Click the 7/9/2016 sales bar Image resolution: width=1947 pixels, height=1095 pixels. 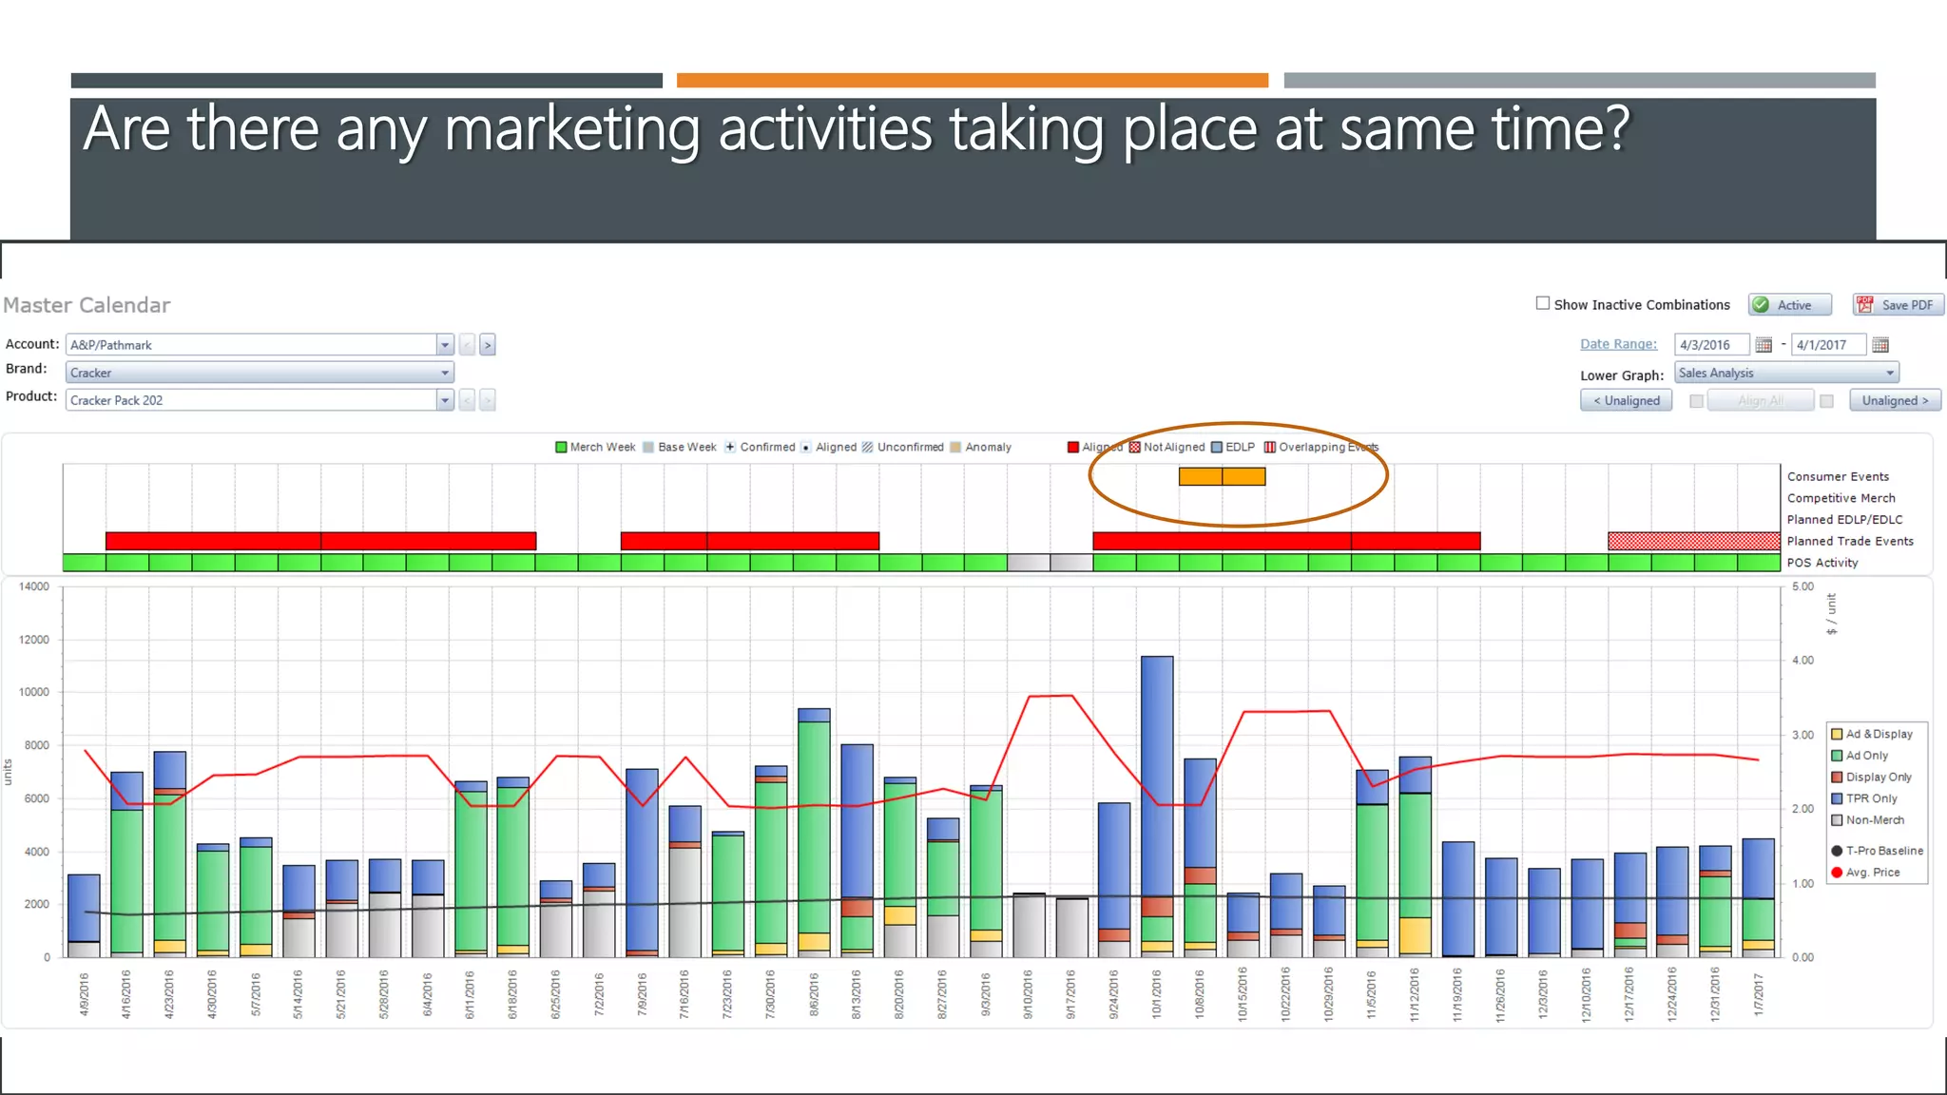642,862
